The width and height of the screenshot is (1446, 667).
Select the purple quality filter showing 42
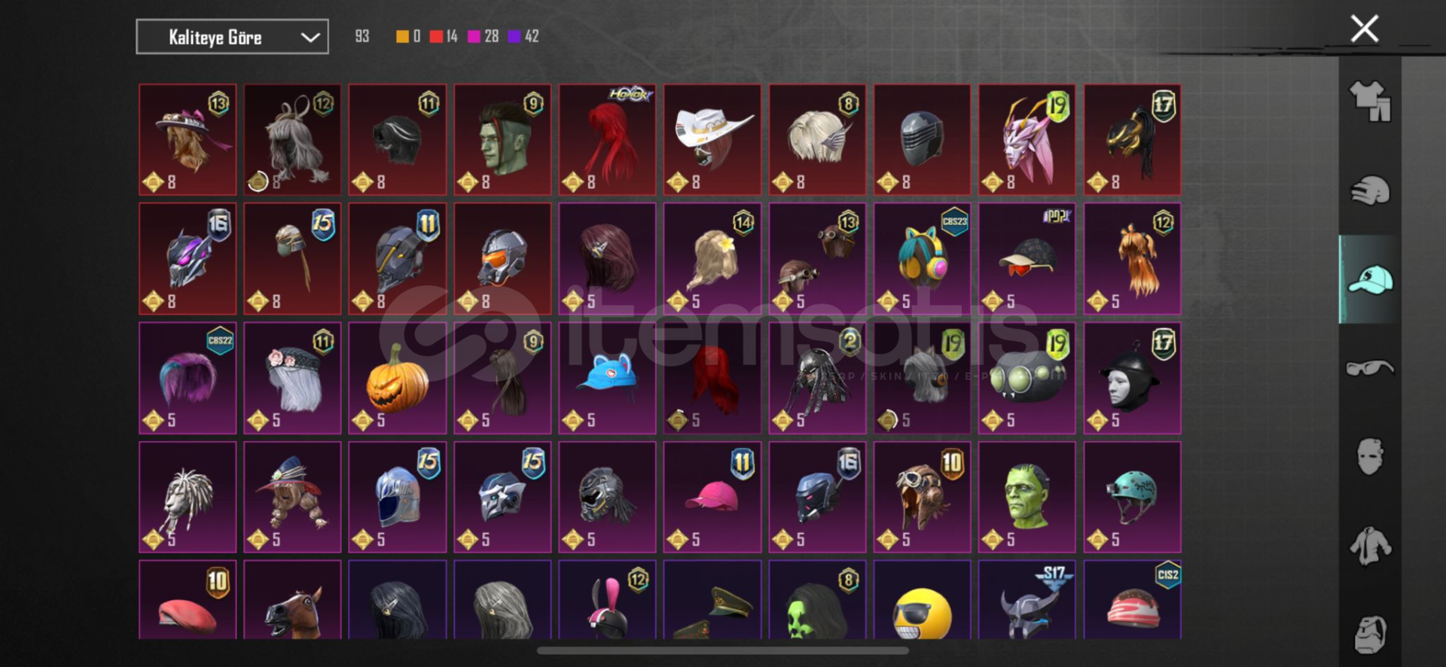523,36
